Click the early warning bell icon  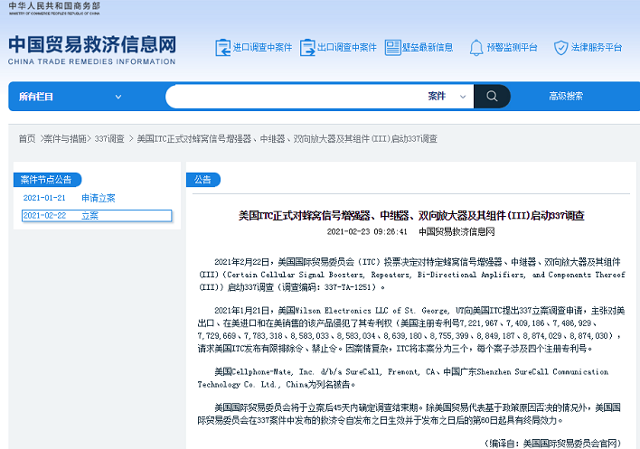[475, 48]
